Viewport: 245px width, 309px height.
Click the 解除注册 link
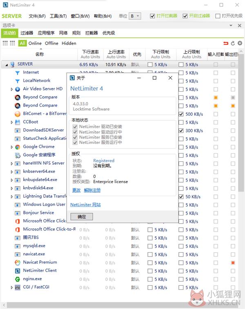coord(92,190)
